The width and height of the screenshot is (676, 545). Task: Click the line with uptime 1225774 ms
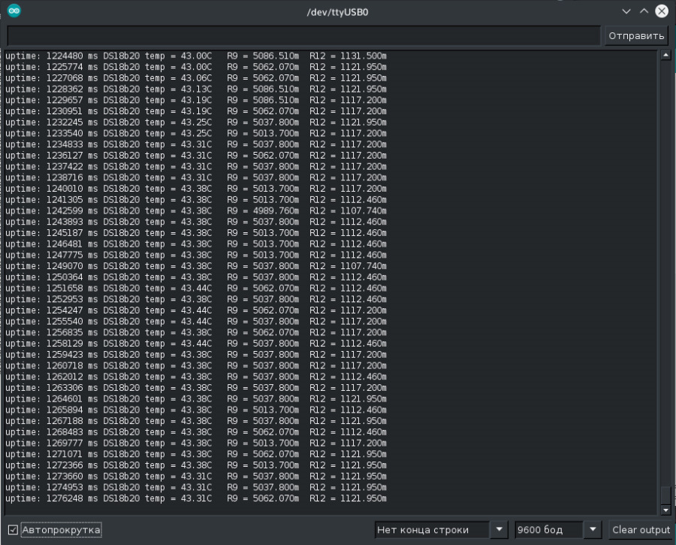[196, 67]
